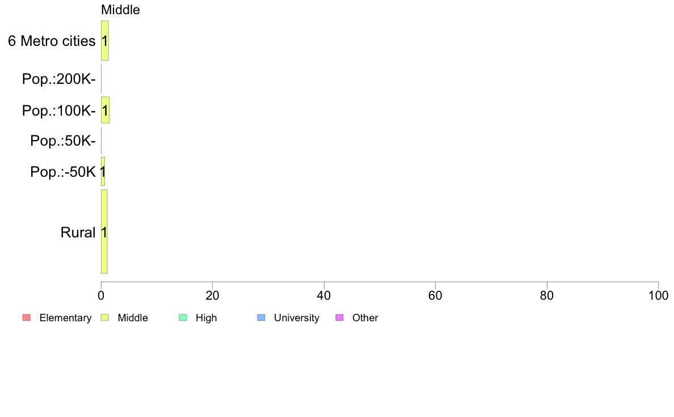Click the Middle chart title
Image resolution: width=674 pixels, height=417 pixels.
(x=120, y=10)
